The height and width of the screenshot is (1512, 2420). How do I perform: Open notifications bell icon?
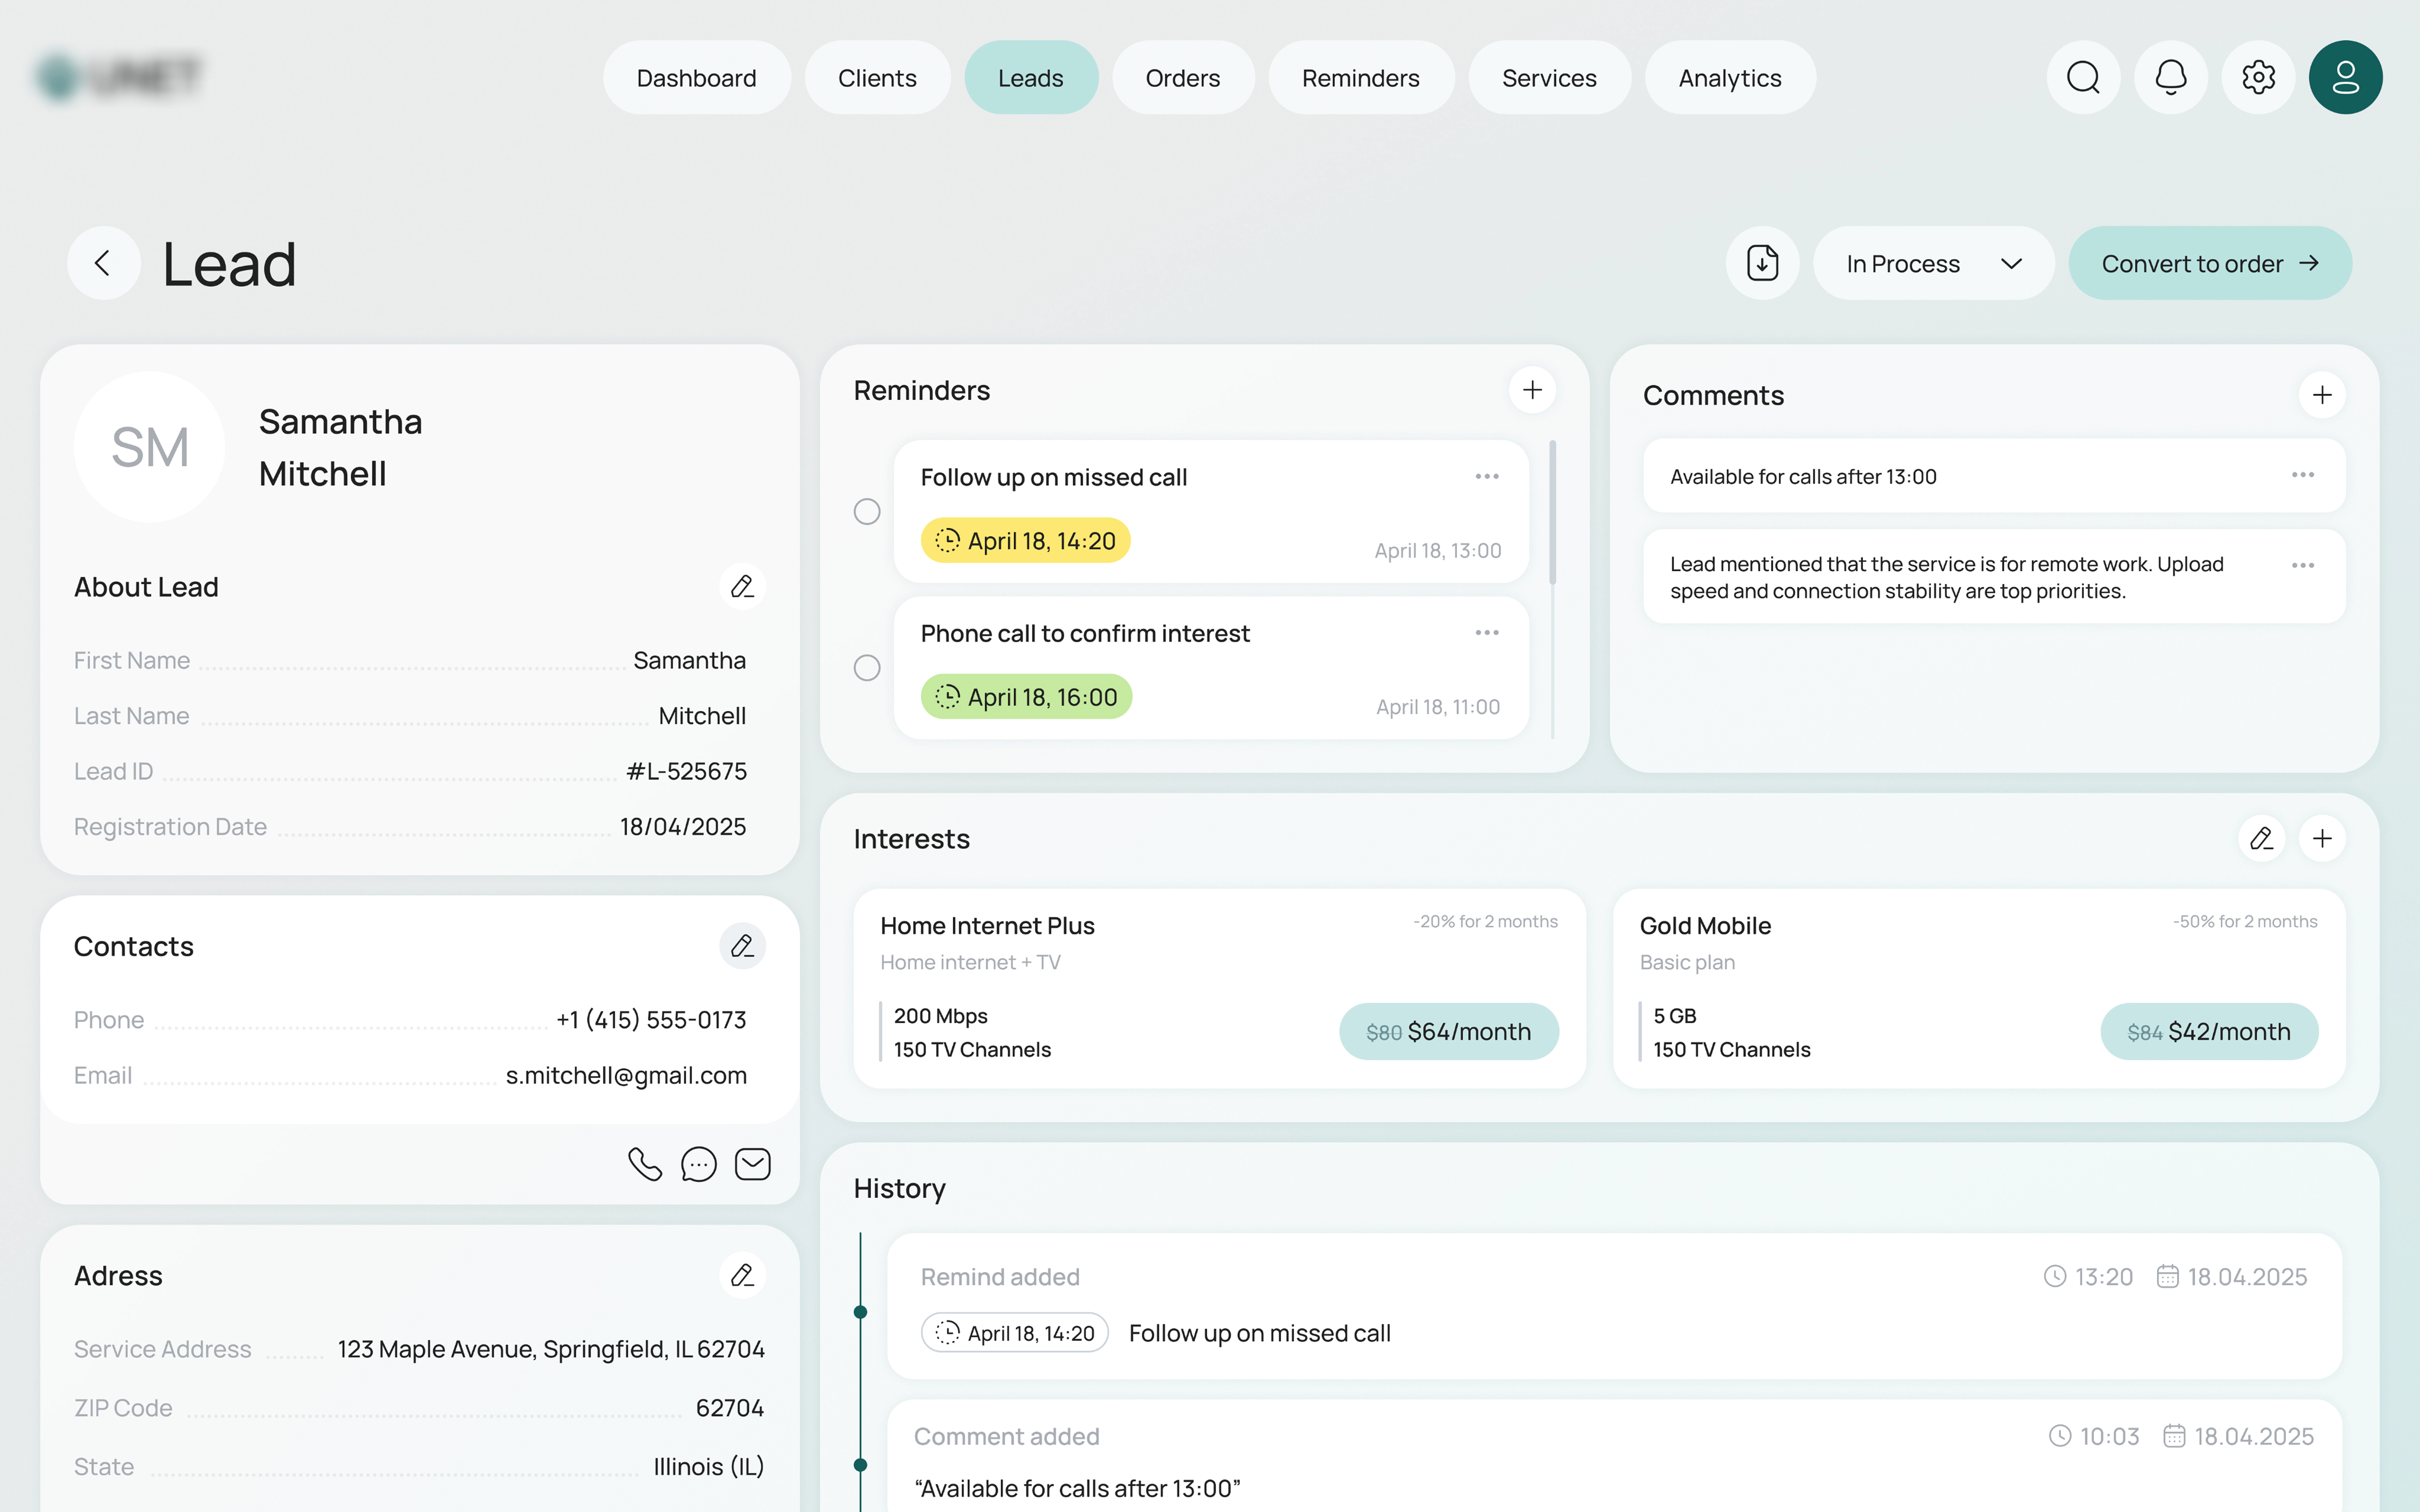pyautogui.click(x=2170, y=77)
